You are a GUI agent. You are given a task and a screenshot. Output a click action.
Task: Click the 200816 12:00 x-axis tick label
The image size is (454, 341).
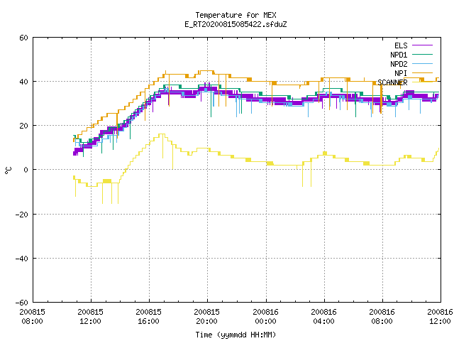click(x=440, y=317)
